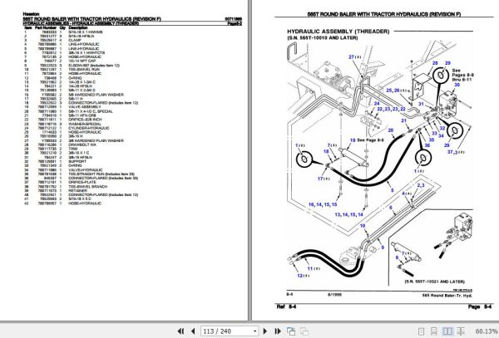The height and width of the screenshot is (338, 499).
Task: Click callout 36 in the diagram
Action: pyautogui.click(x=427, y=145)
